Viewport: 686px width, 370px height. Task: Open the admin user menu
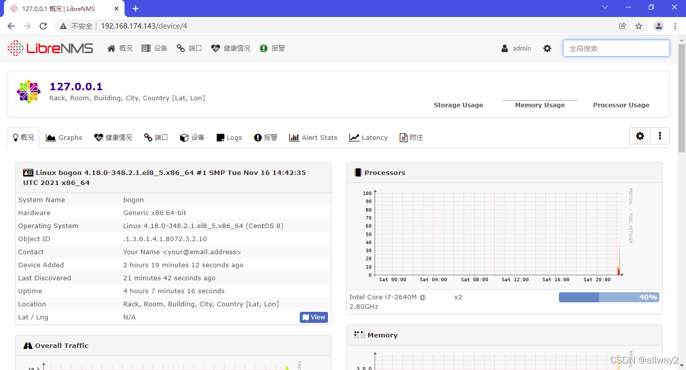(x=516, y=48)
